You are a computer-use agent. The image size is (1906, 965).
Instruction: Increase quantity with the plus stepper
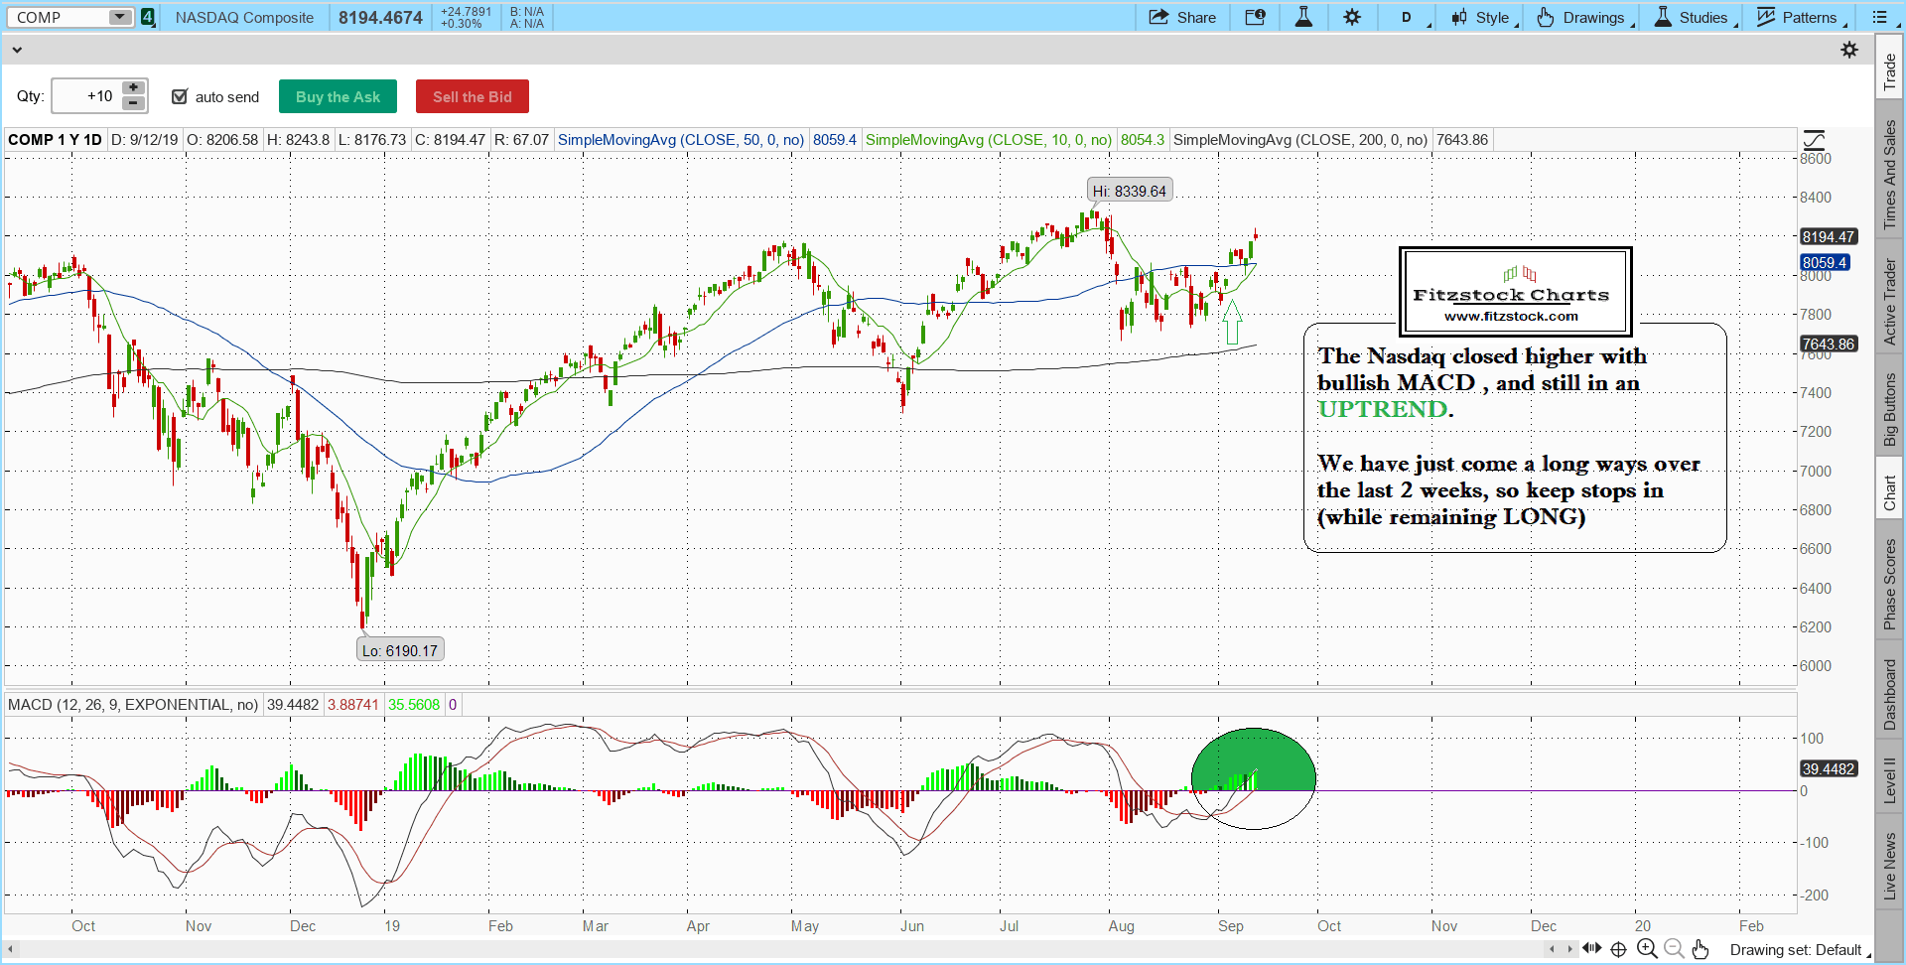point(133,87)
